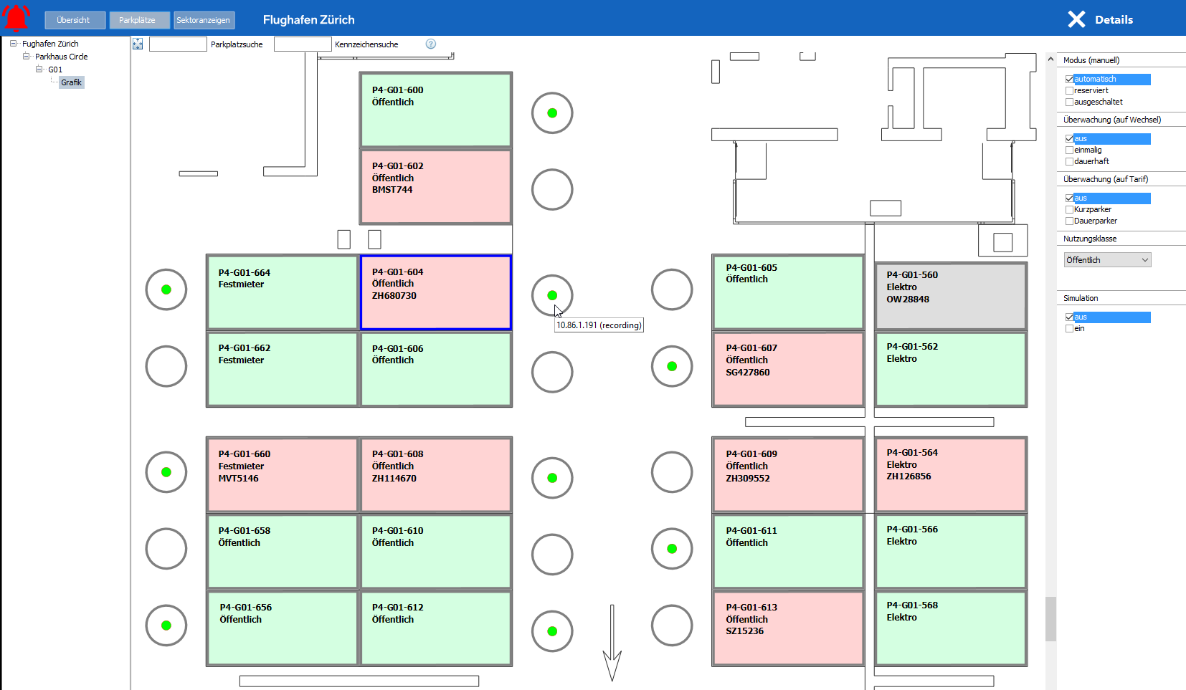1186x690 pixels.
Task: Collapse the Parkhaus Circle tree node
Action: click(27, 57)
